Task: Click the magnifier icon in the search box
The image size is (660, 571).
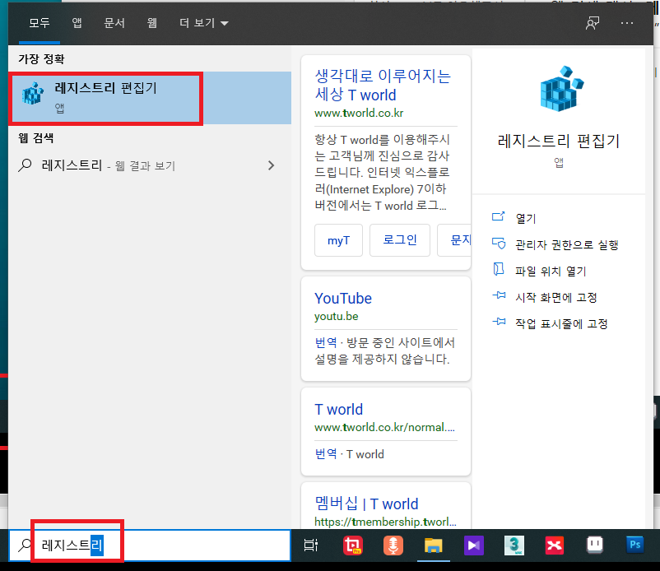Action: click(25, 545)
